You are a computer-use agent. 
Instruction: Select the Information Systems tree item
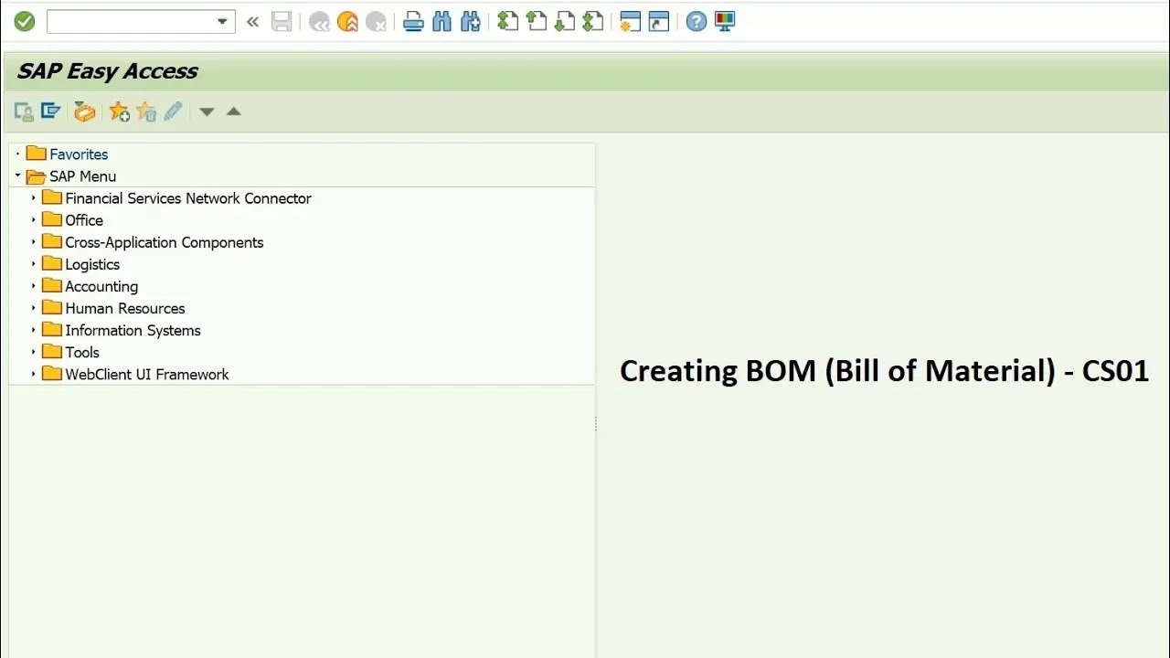(133, 330)
